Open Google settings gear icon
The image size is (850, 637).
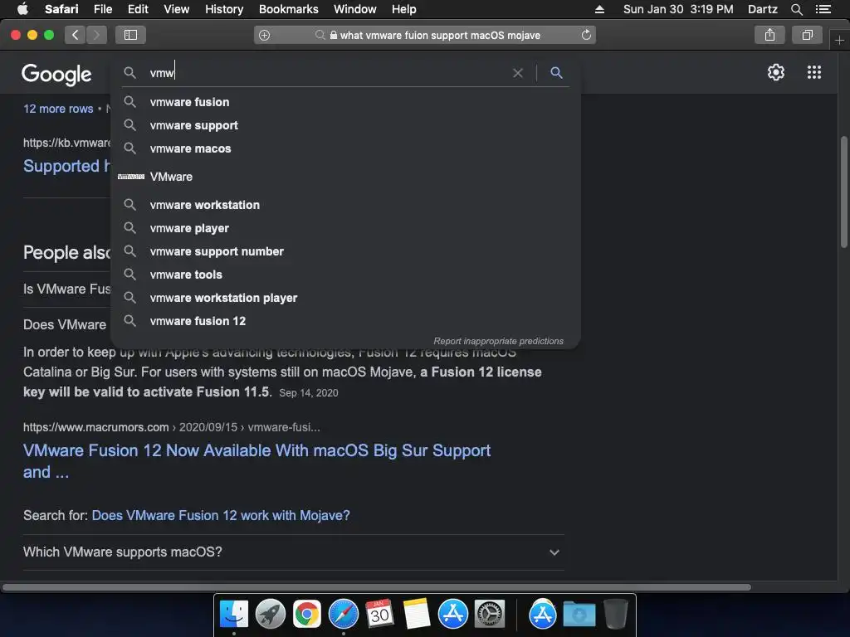coord(776,72)
